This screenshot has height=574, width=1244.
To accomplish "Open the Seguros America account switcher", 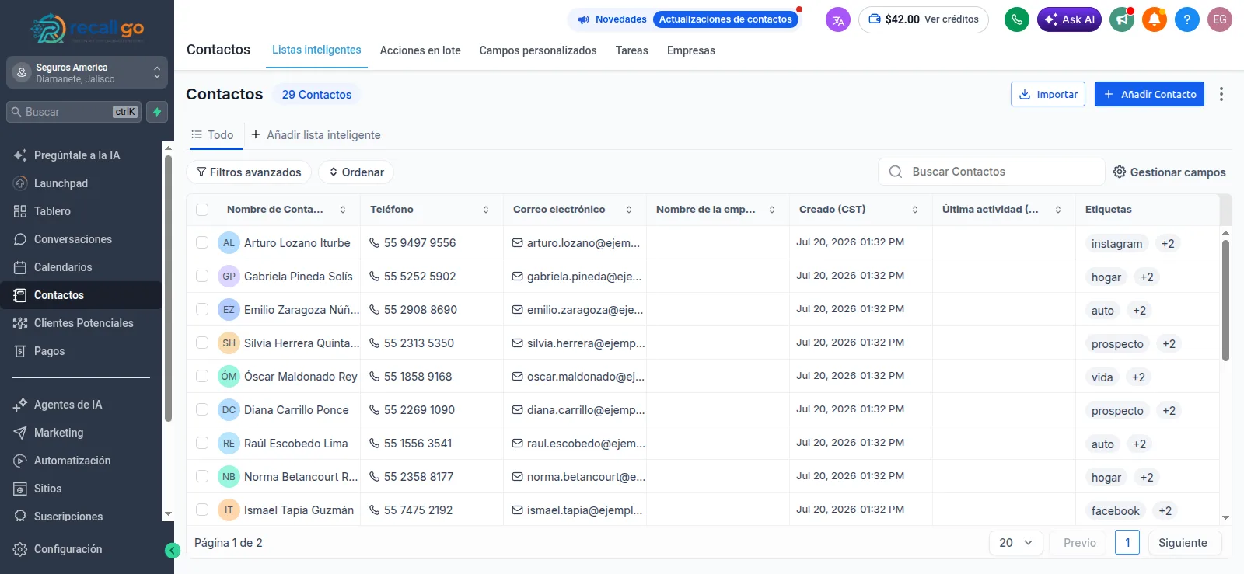I will 87,73.
